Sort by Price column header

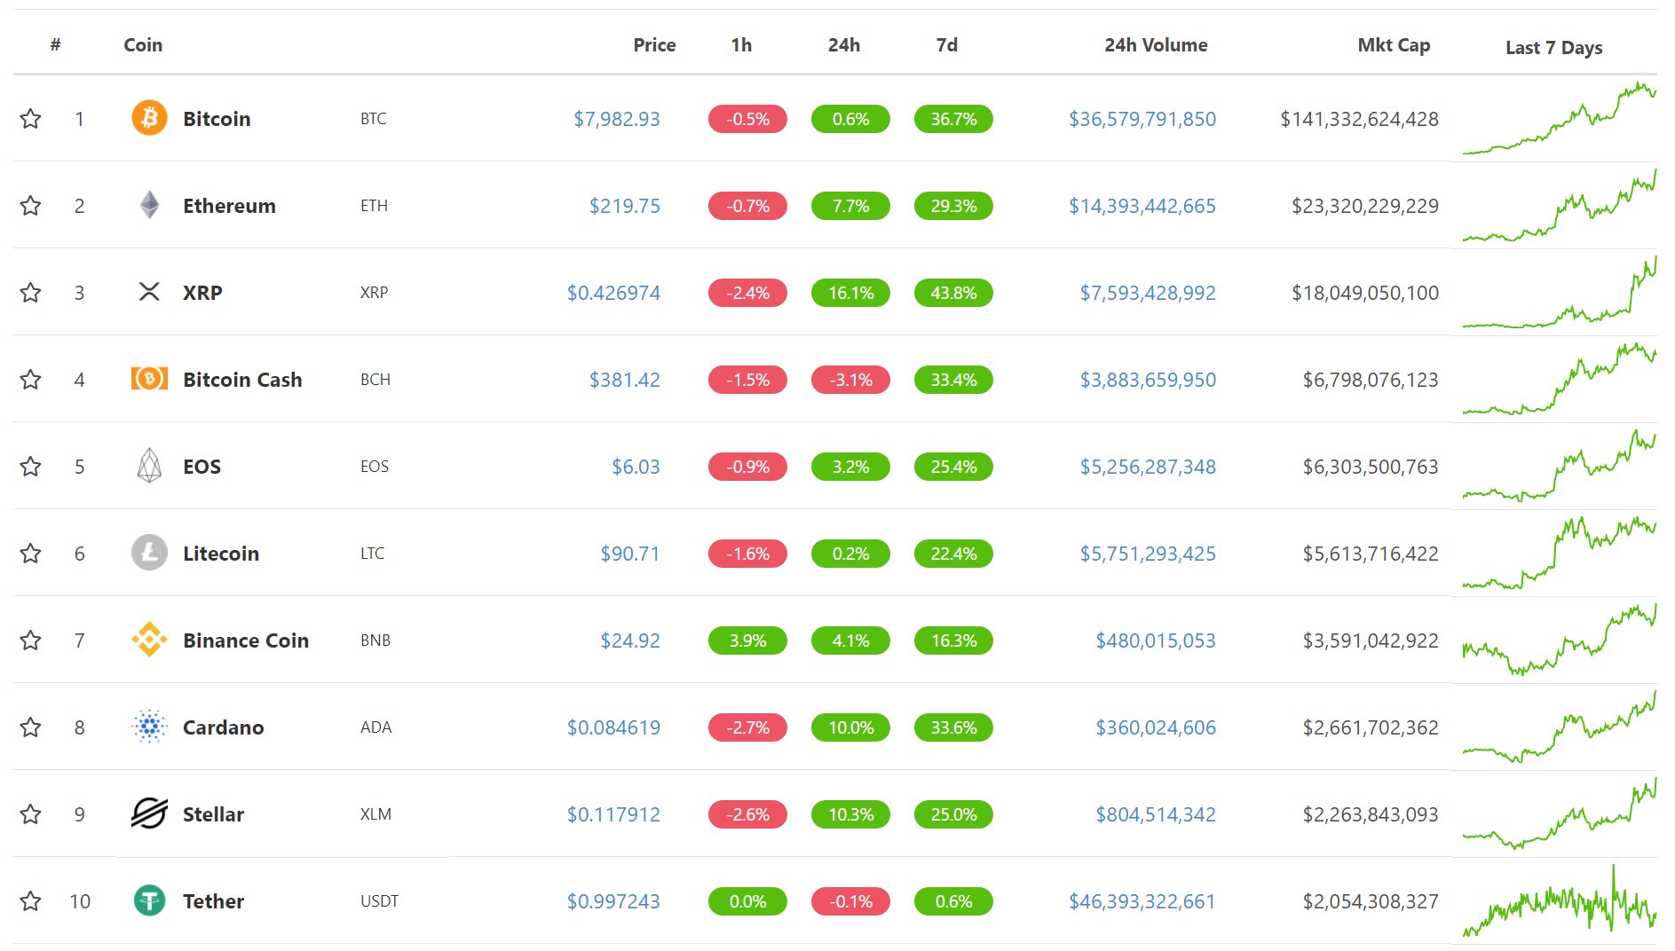point(654,44)
